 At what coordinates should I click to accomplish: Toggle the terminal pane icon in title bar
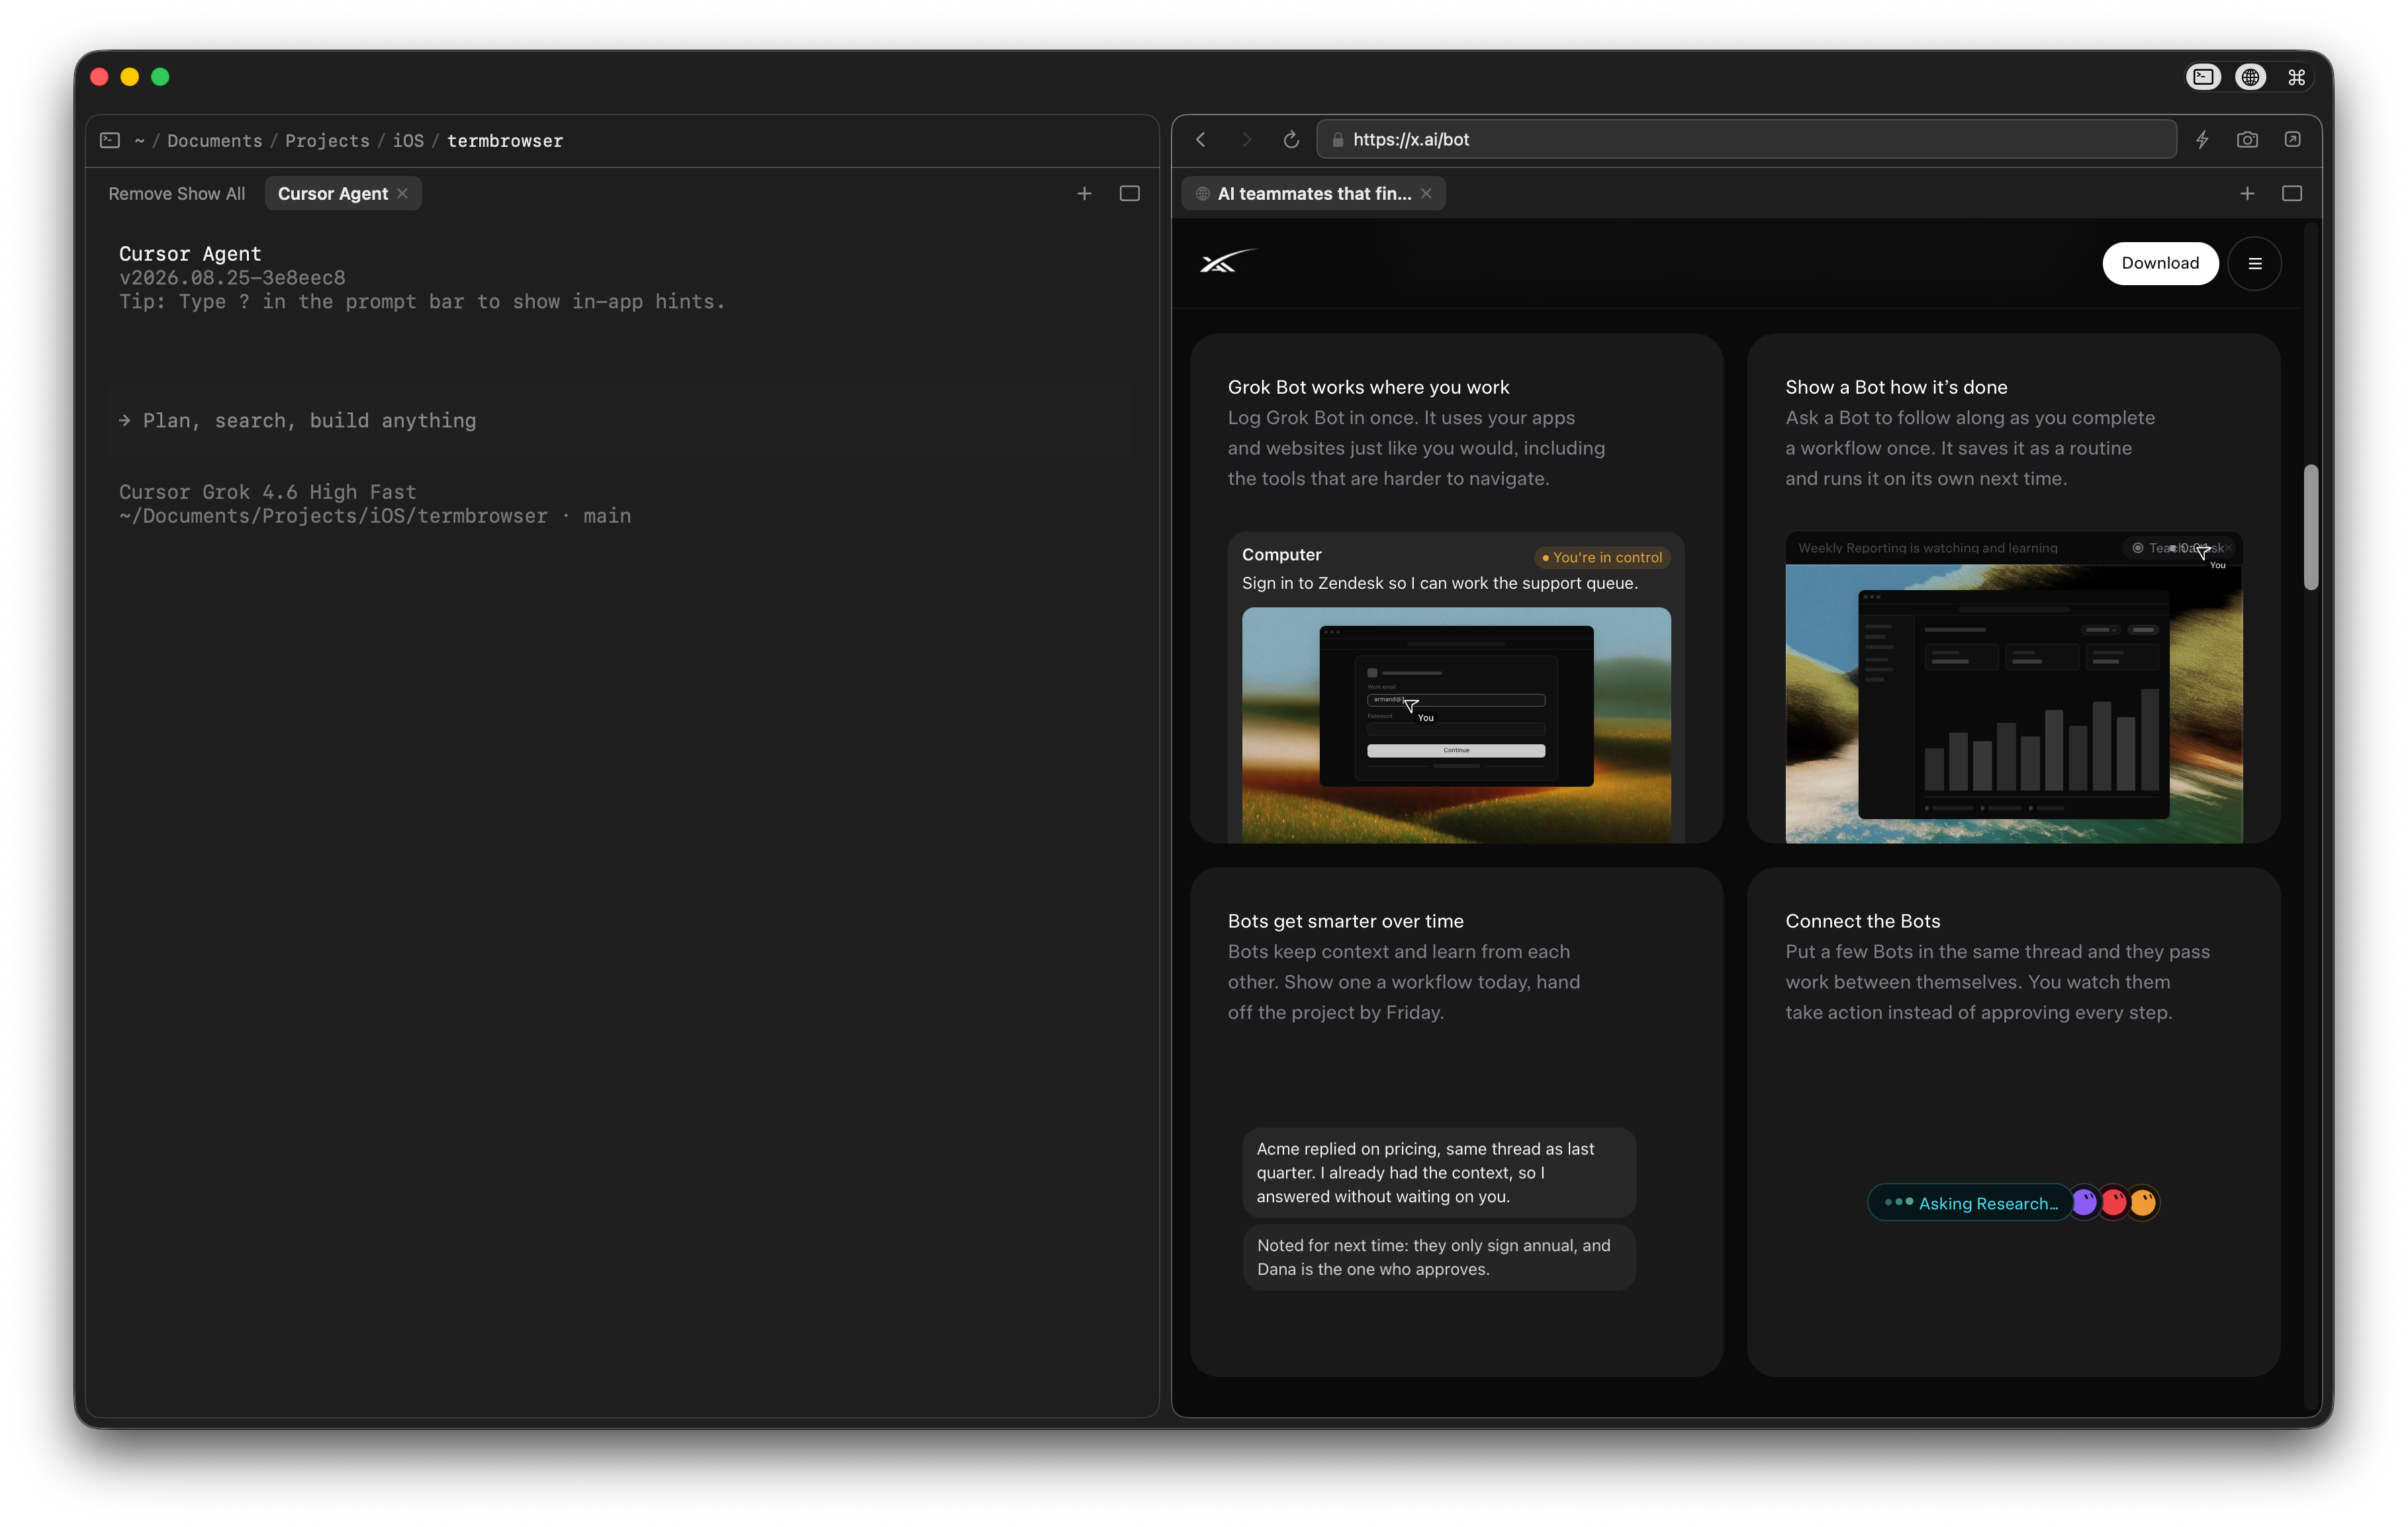2203,77
